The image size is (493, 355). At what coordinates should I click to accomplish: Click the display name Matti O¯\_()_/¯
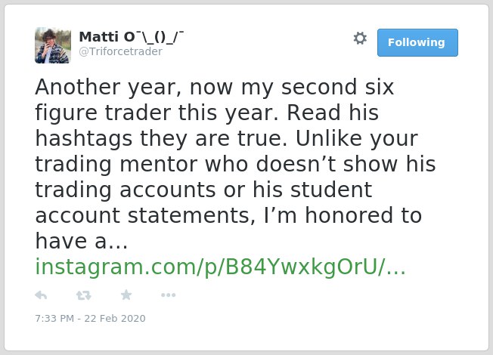(x=131, y=37)
